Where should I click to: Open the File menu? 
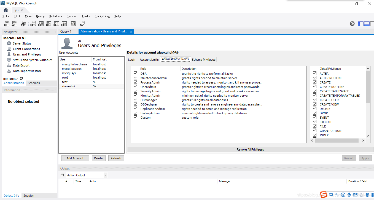6,16
